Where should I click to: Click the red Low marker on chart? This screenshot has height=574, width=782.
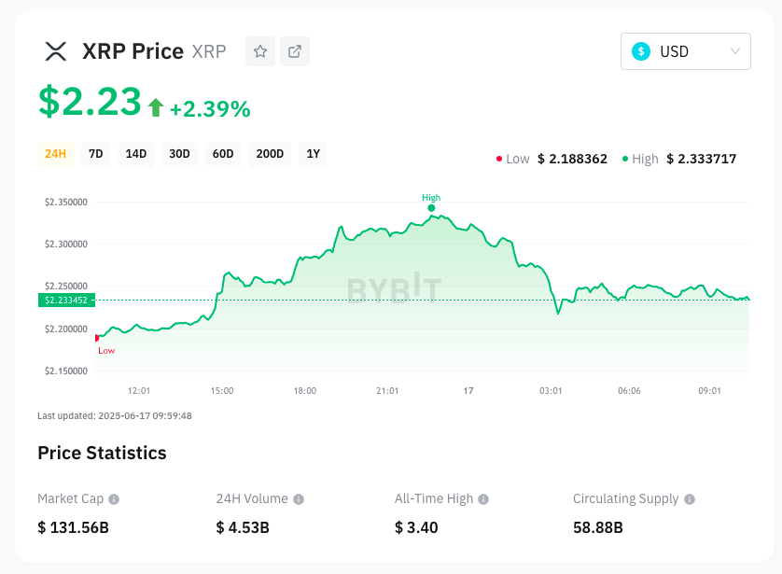click(97, 338)
